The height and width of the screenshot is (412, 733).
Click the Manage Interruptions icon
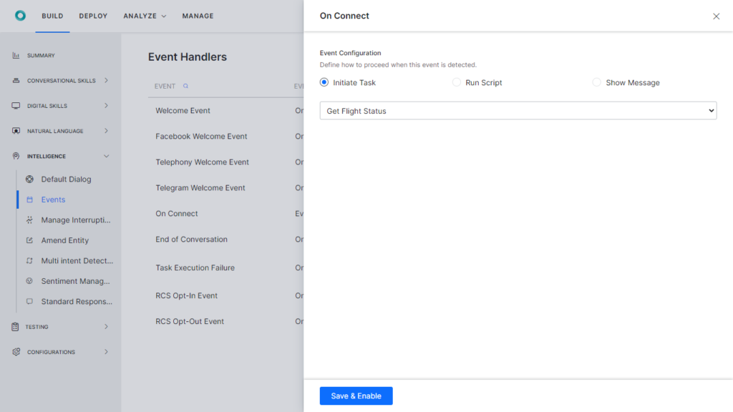click(x=29, y=220)
